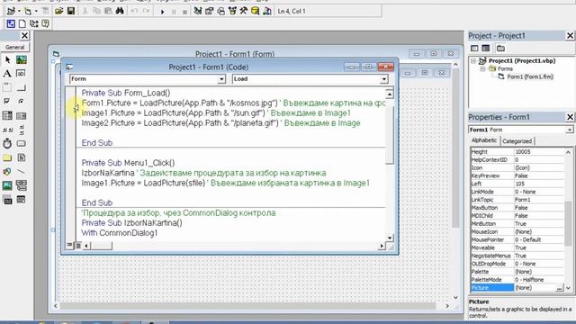Switch to Full Module View in code window
The height and width of the screenshot is (324, 576).
[78, 246]
